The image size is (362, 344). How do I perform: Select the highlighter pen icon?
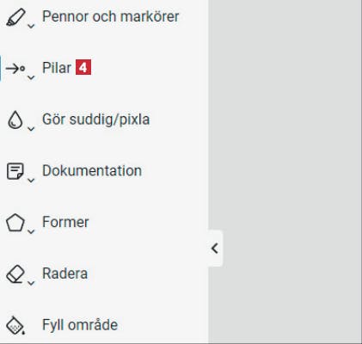tap(15, 17)
